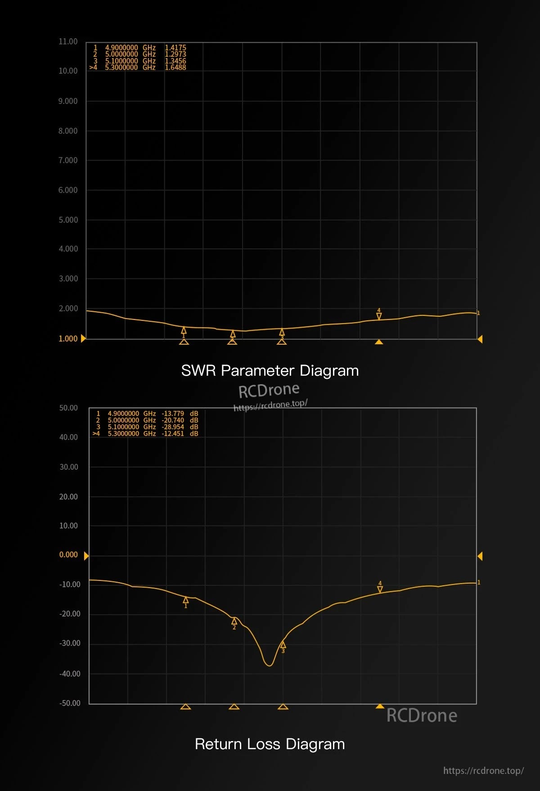Select the SWR left reference level arrow at 1.000
This screenshot has width=540, height=791.
coord(83,338)
